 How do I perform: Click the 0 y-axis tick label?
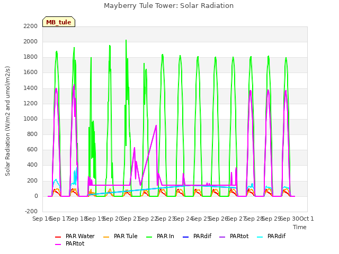36,196
